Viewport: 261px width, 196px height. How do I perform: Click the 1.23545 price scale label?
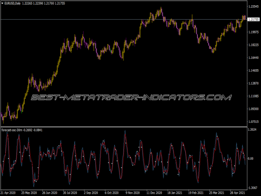pyautogui.click(x=253, y=7)
